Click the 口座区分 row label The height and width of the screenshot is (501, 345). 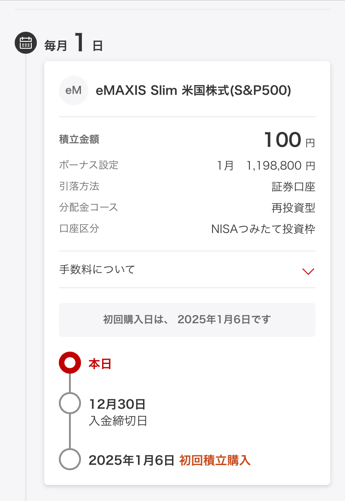point(79,228)
